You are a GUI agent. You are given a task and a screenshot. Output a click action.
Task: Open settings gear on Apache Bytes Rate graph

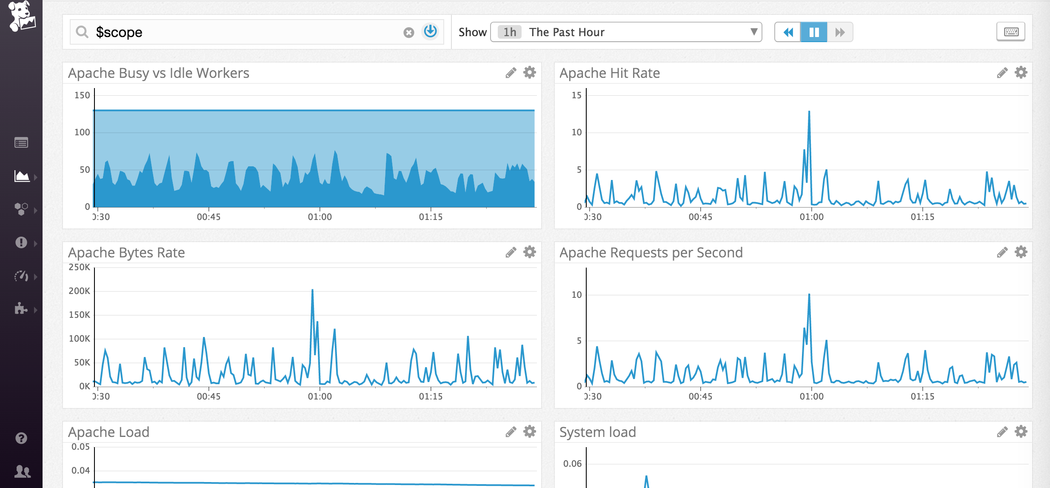click(x=529, y=252)
